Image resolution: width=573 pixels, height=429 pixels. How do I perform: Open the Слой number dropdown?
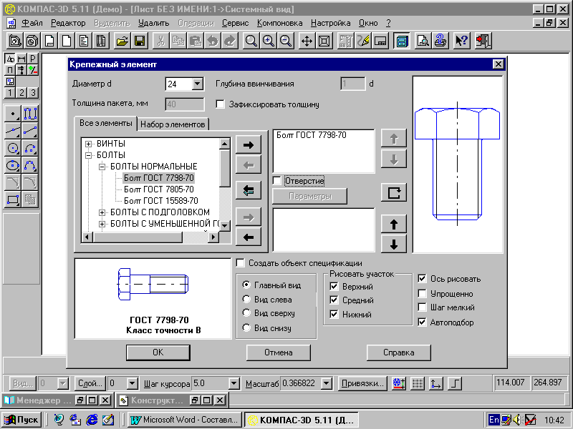tap(133, 383)
